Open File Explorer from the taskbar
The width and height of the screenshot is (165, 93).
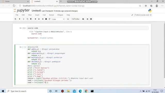(x=68, y=91)
